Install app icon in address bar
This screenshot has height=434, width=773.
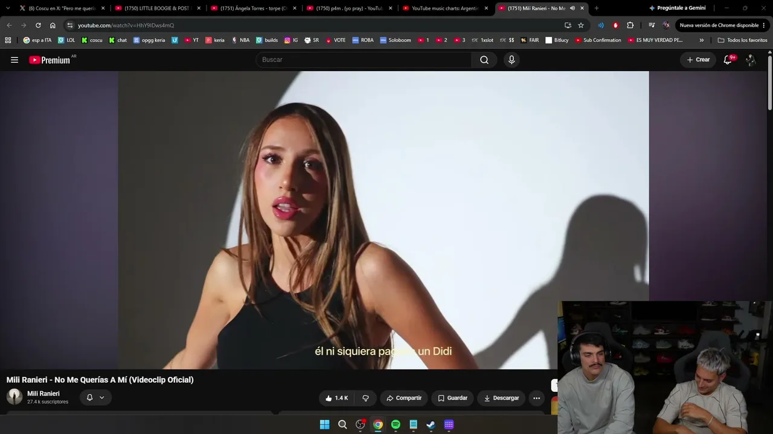[x=568, y=25]
